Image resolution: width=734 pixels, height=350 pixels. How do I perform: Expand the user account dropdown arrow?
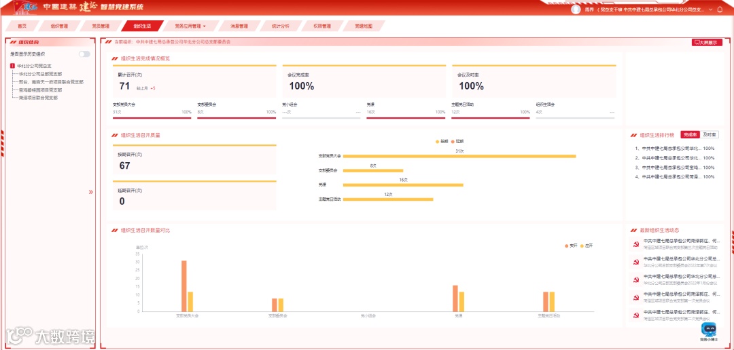click(711, 9)
